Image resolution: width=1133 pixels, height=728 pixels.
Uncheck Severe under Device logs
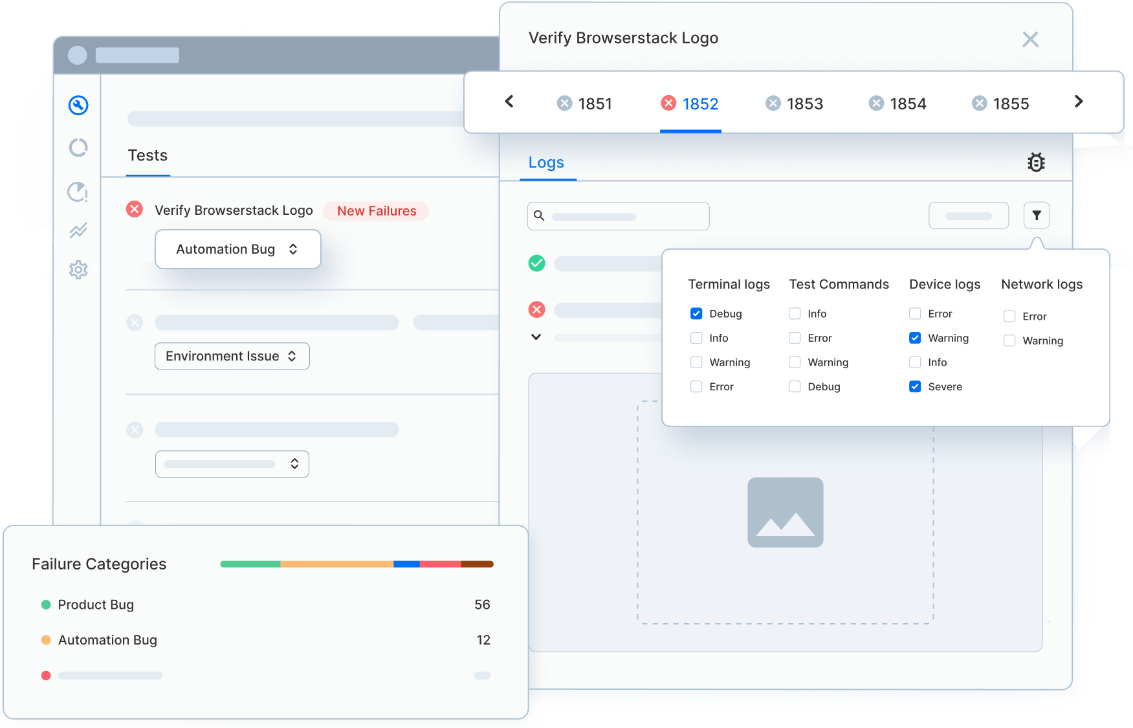point(915,387)
